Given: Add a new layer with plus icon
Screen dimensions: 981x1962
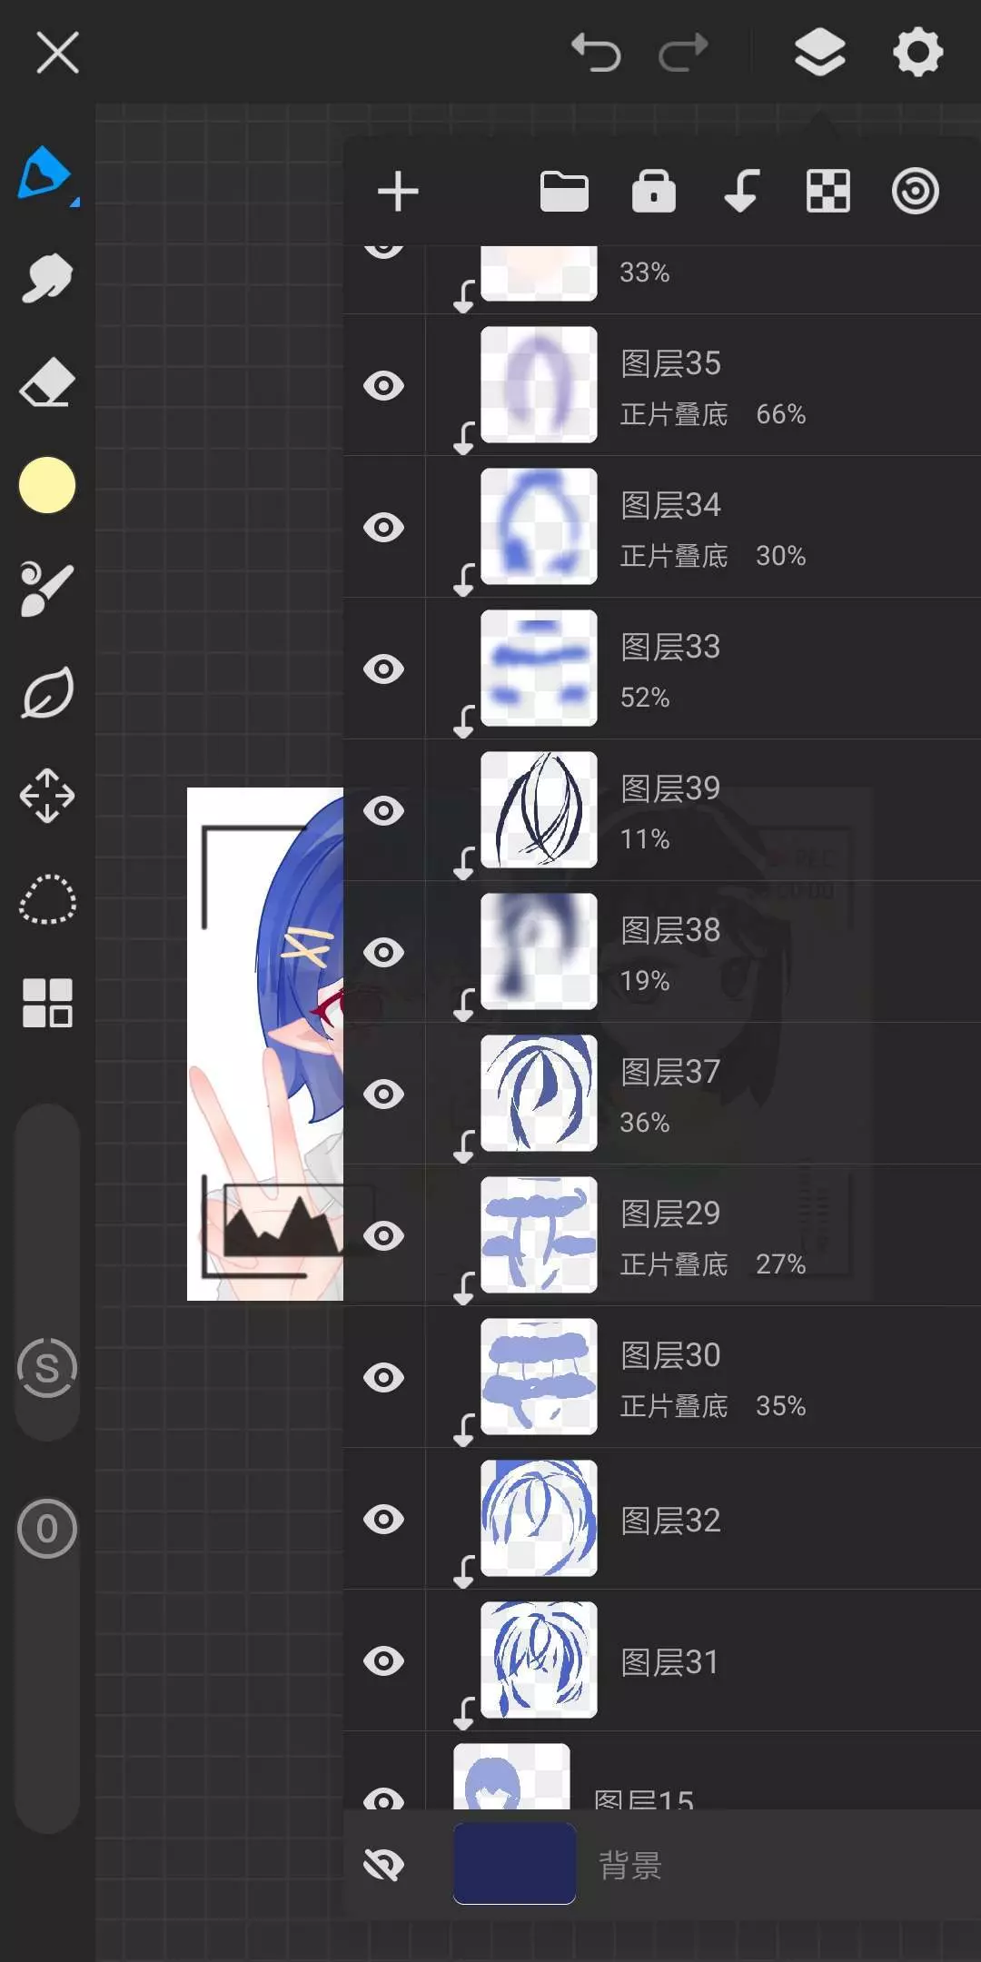Looking at the screenshot, I should [x=398, y=192].
